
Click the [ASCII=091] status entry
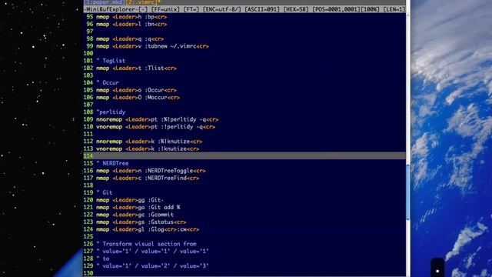tap(262, 9)
